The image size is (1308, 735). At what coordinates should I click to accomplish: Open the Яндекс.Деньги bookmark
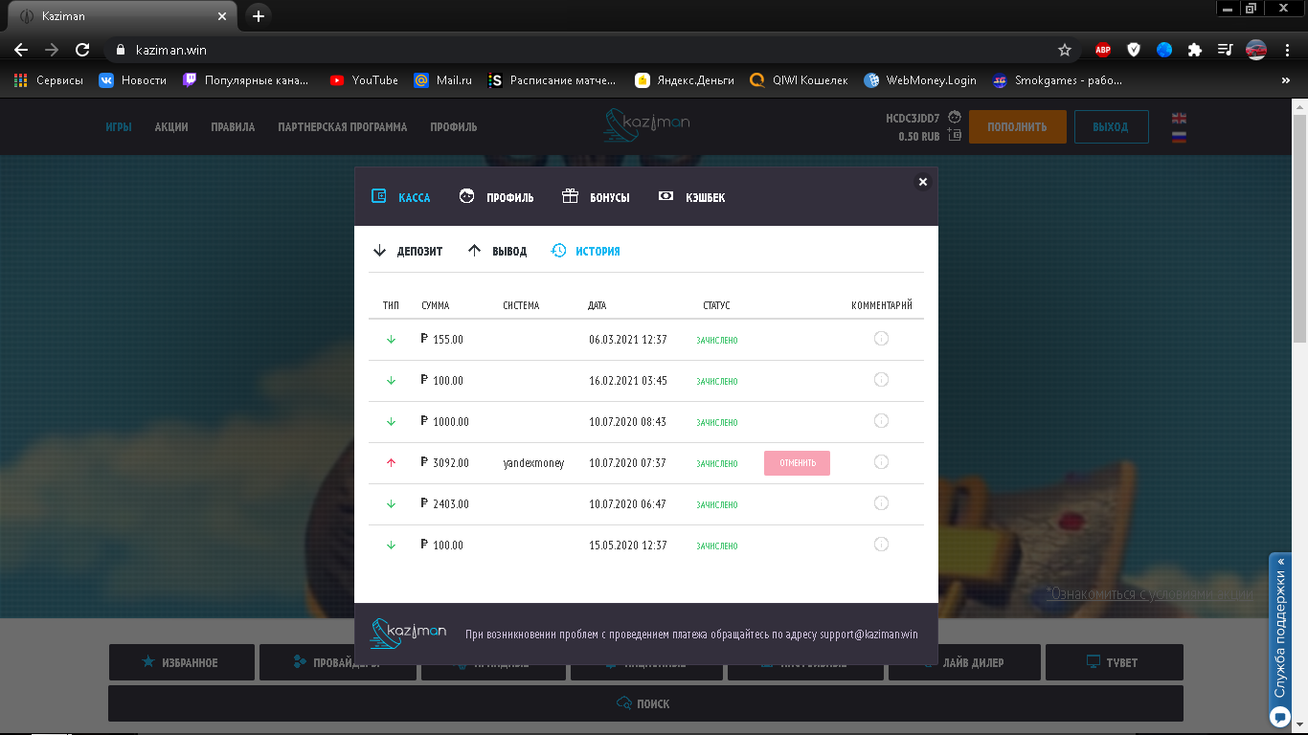(x=686, y=80)
